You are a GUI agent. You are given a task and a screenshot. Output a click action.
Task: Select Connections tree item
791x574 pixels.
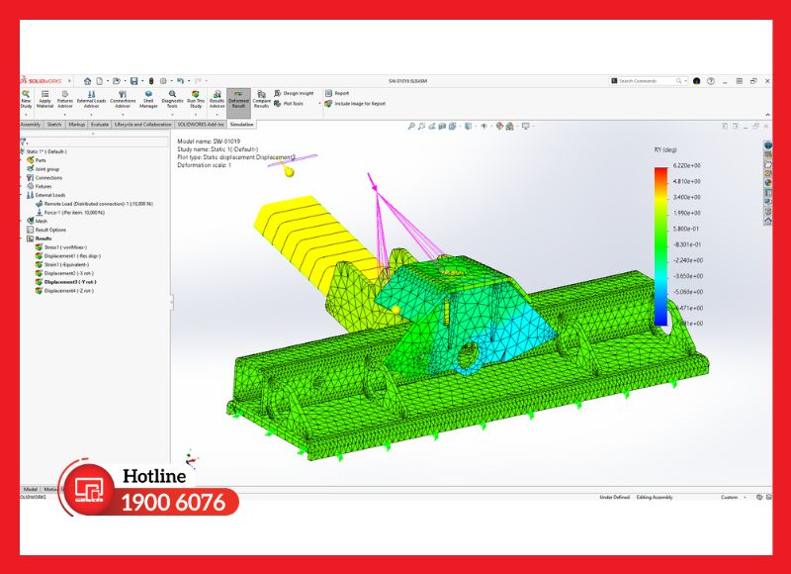coord(44,178)
